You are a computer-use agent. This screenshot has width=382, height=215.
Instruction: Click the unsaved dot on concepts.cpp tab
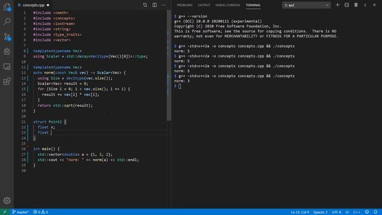(48, 5)
